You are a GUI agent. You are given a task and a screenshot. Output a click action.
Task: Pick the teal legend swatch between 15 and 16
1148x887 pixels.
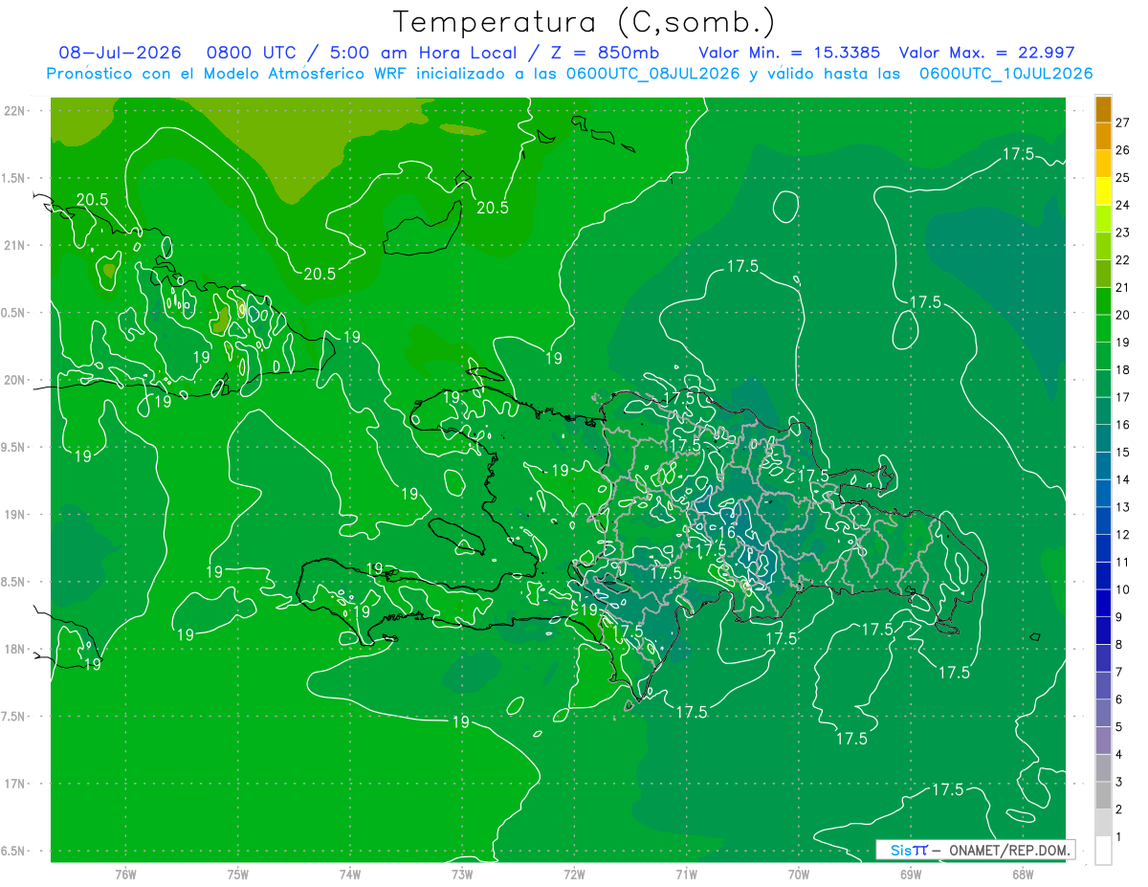click(x=1103, y=439)
